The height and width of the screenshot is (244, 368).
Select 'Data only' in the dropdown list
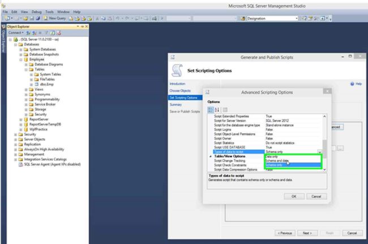pos(293,157)
